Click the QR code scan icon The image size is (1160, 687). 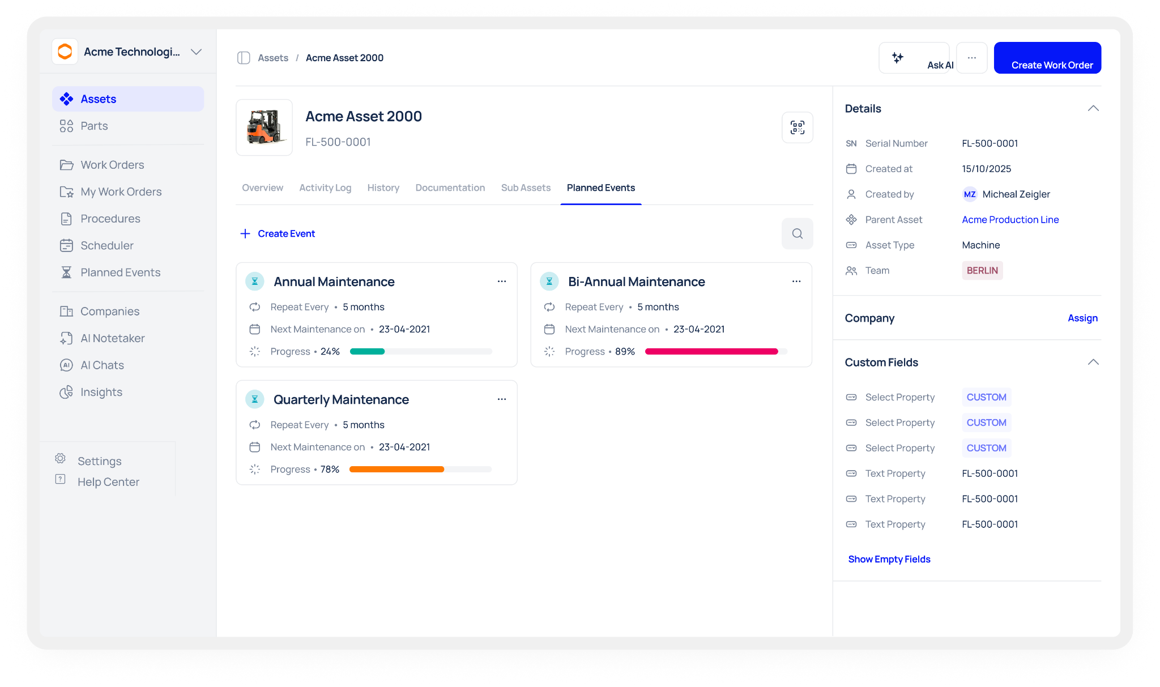(797, 127)
